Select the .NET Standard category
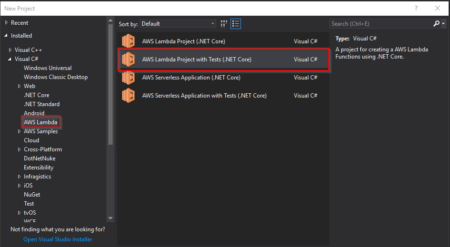The height and width of the screenshot is (247, 450). (42, 104)
